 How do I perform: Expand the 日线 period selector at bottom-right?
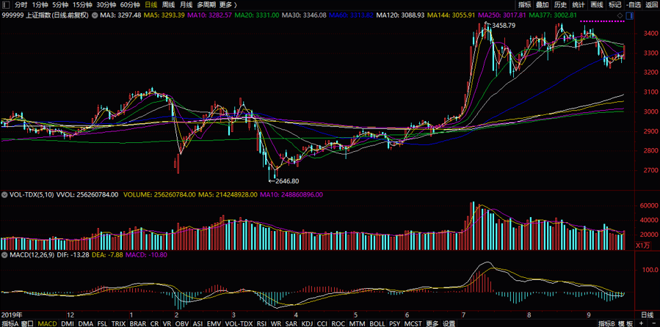click(647, 315)
